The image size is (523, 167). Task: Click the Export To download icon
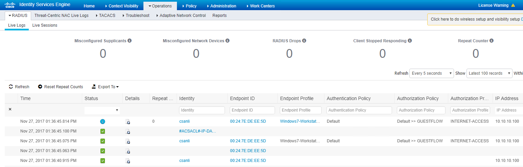94,87
